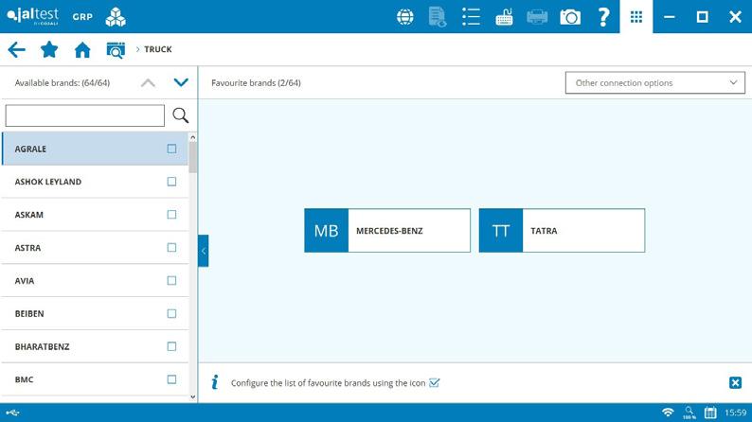Viewport: 752px width, 422px height.
Task: Click Favourite brands (2/64) label
Action: 256,83
